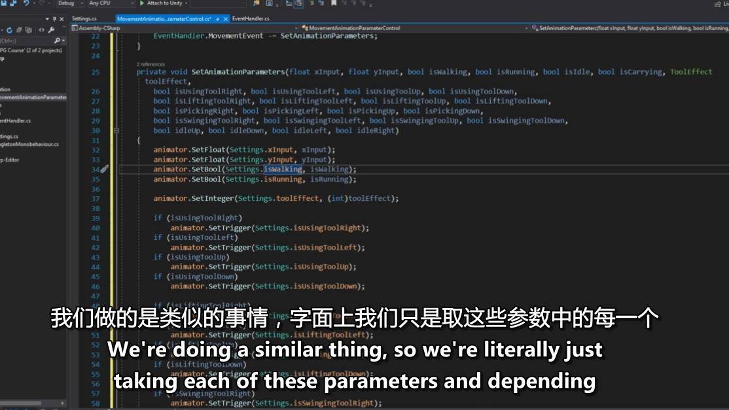Image resolution: width=729 pixels, height=410 pixels.
Task: Click the highlighted isWalking on line 34
Action: [x=283, y=169]
